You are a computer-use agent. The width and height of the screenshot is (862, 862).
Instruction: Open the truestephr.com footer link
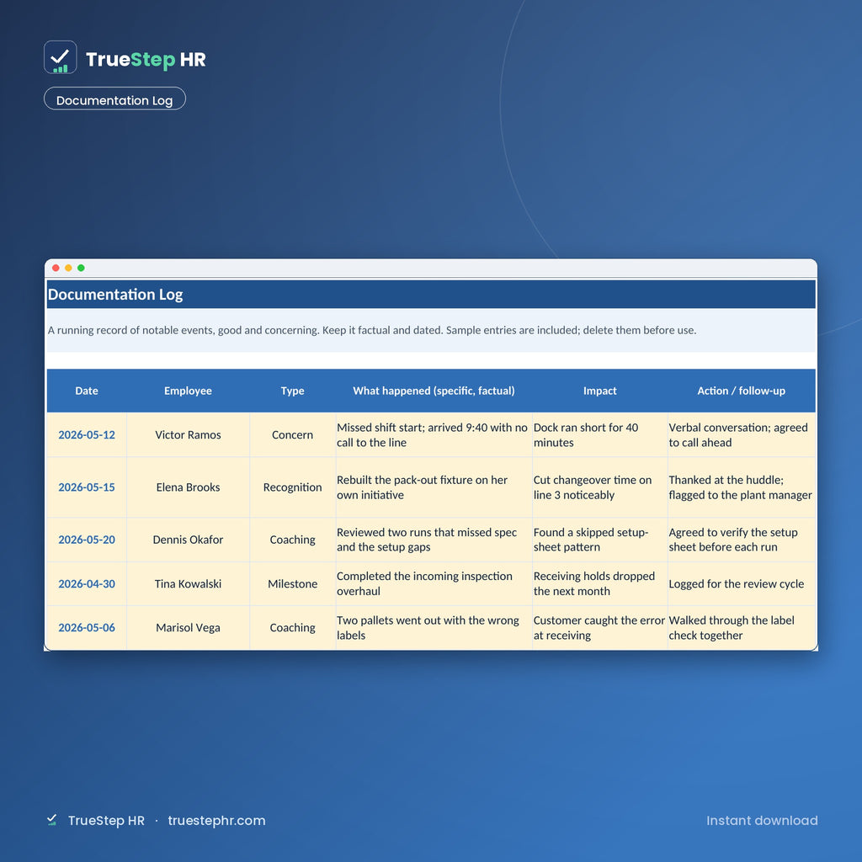pyautogui.click(x=216, y=820)
